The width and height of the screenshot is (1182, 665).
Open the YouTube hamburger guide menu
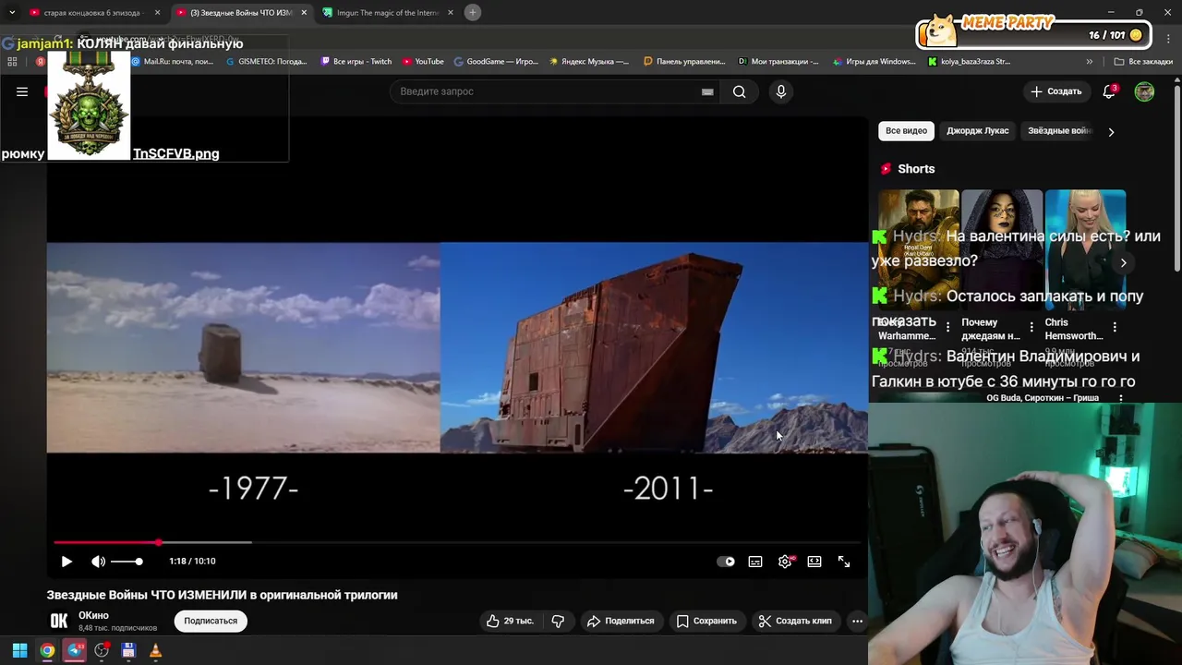pyautogui.click(x=22, y=91)
